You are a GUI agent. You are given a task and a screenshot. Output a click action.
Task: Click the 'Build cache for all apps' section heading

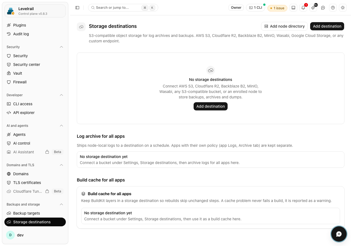[x=101, y=180]
